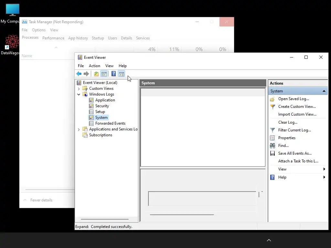Viewport: 331px width, 248px height.
Task: Click the console tree horizontal scrollbar
Action: (x=105, y=219)
